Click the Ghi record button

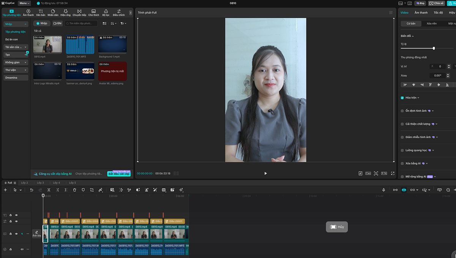point(57,23)
